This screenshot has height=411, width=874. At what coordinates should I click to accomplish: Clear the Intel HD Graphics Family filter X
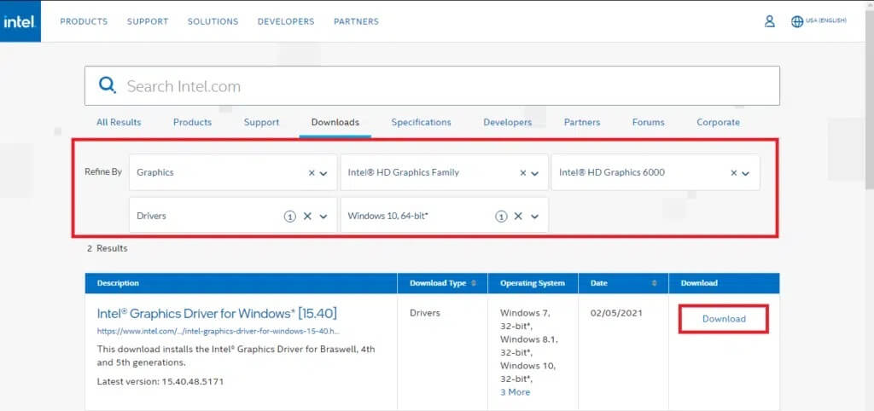(523, 173)
